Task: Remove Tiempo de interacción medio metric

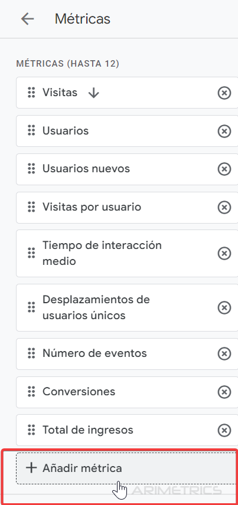Action: (x=224, y=253)
